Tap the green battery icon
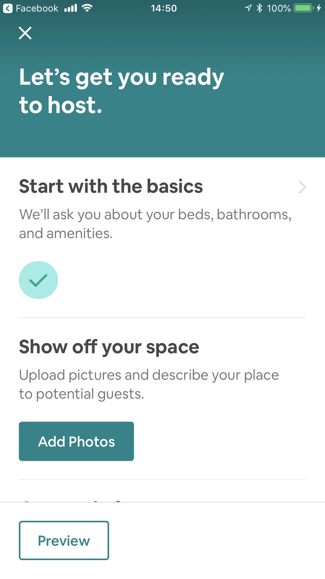325x579 pixels. click(x=304, y=8)
